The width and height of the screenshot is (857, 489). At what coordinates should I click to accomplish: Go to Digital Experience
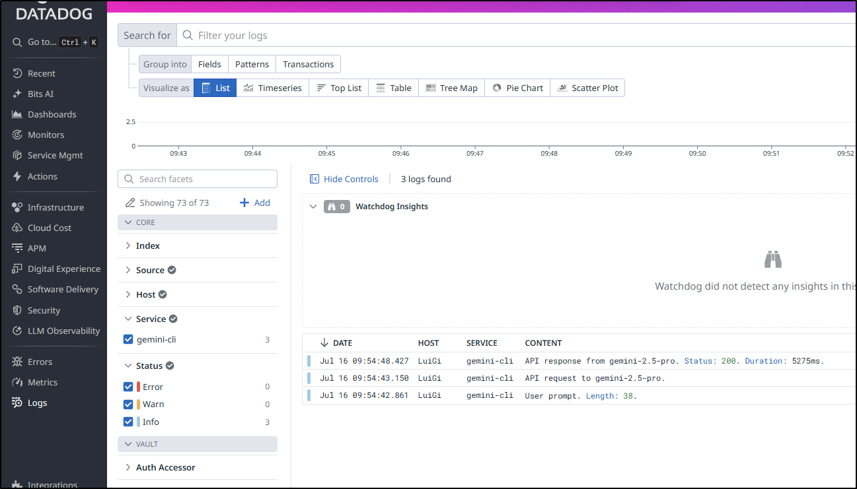[63, 269]
